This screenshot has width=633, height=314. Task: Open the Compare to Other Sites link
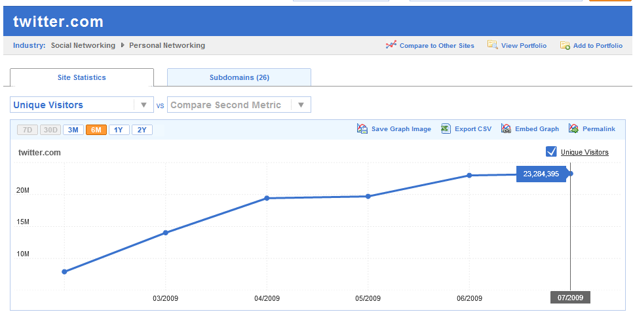pyautogui.click(x=437, y=46)
